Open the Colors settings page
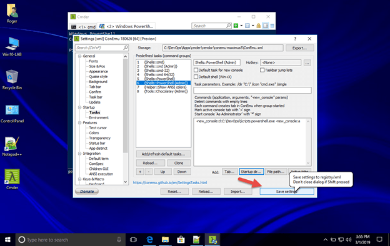390x246 pixels. 94,133
